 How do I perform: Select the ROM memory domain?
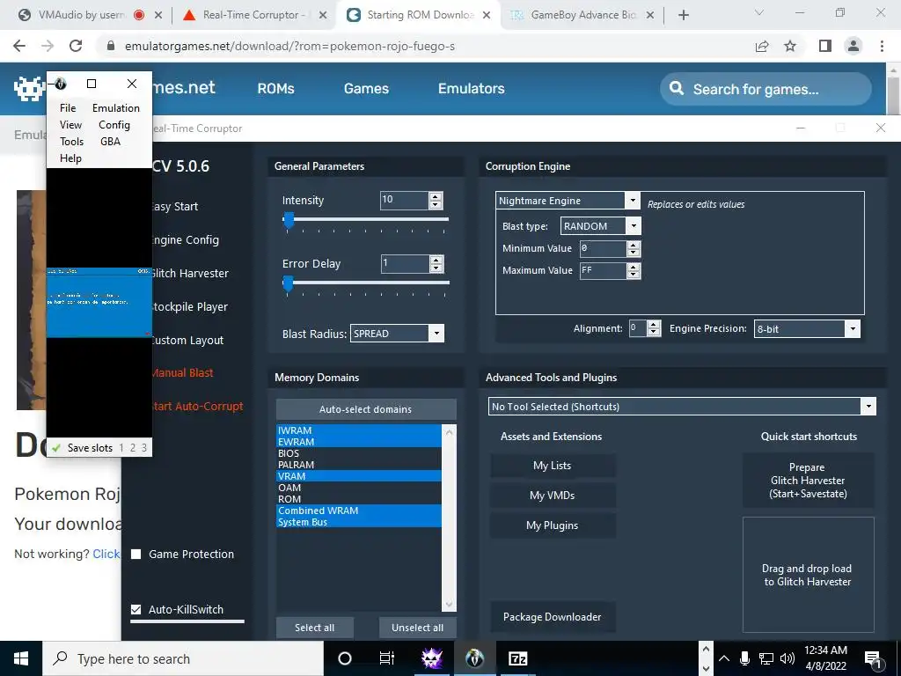(x=359, y=499)
